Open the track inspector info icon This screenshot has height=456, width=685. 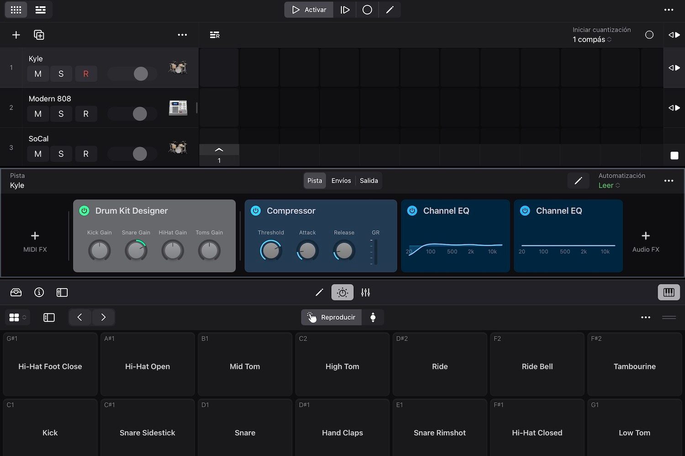click(39, 292)
